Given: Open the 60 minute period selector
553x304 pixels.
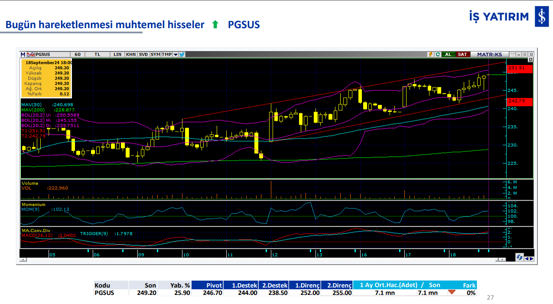Looking at the screenshot, I should (x=78, y=55).
